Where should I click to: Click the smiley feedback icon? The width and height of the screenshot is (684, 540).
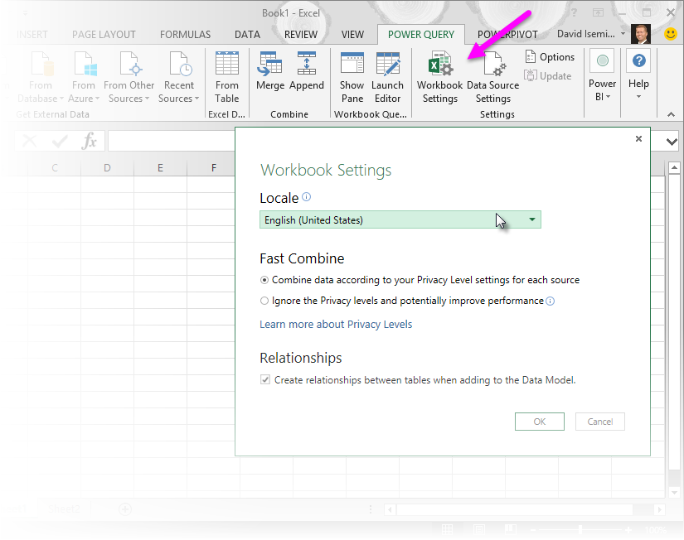coord(671,34)
